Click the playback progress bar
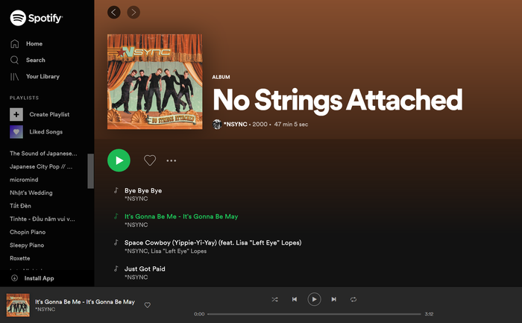Image resolution: width=522 pixels, height=323 pixels. pyautogui.click(x=314, y=314)
